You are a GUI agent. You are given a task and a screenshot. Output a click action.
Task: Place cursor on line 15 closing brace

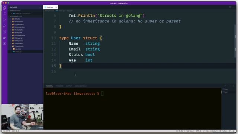coord(60,66)
